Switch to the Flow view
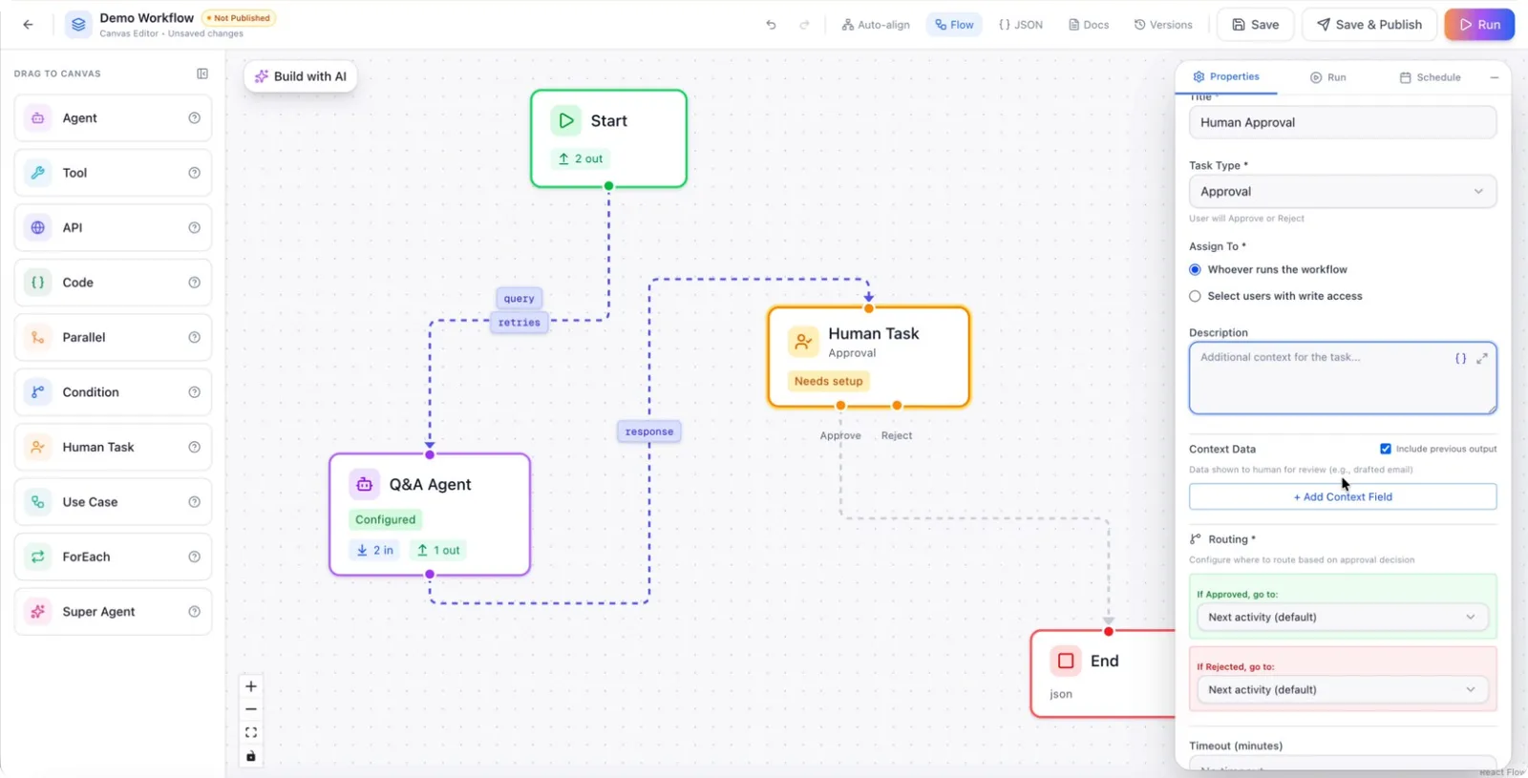The height and width of the screenshot is (778, 1528). point(954,25)
